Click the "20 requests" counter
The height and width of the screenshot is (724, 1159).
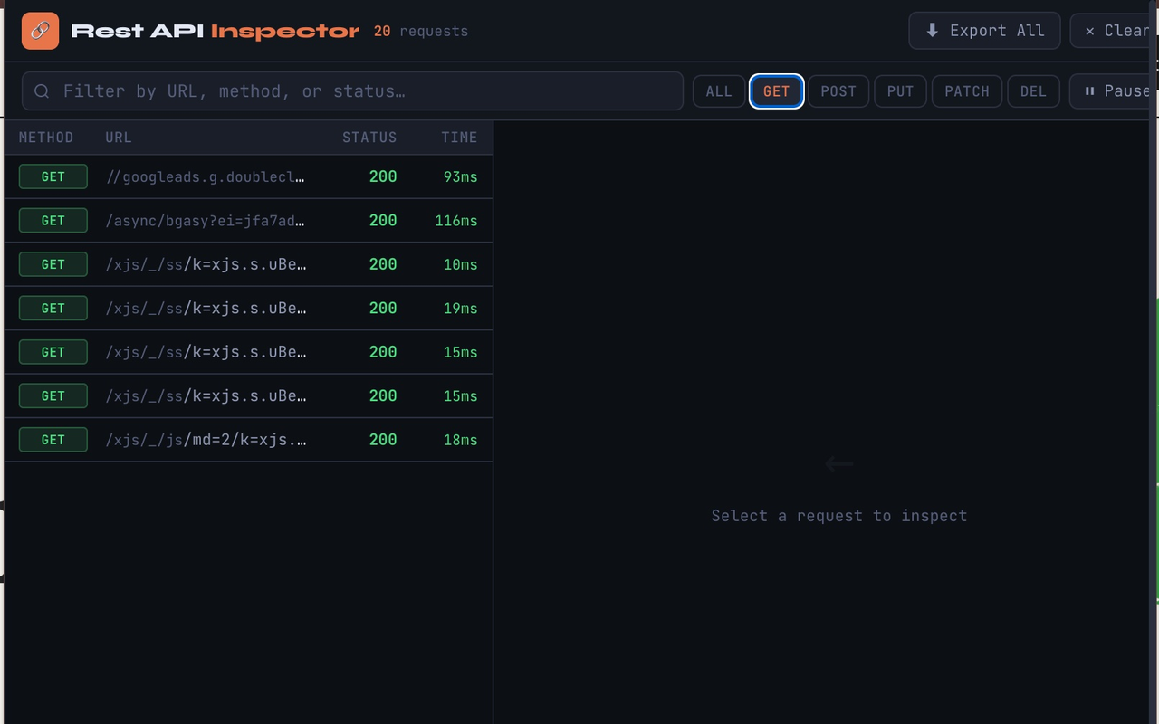[421, 32]
